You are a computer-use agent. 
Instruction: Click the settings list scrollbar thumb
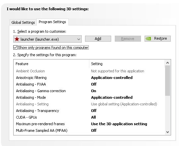pyautogui.click(x=167, y=81)
